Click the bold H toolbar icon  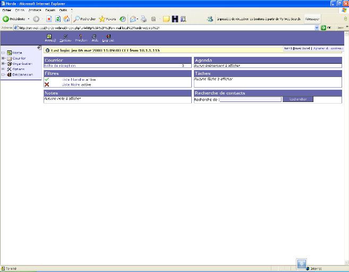[175, 19]
